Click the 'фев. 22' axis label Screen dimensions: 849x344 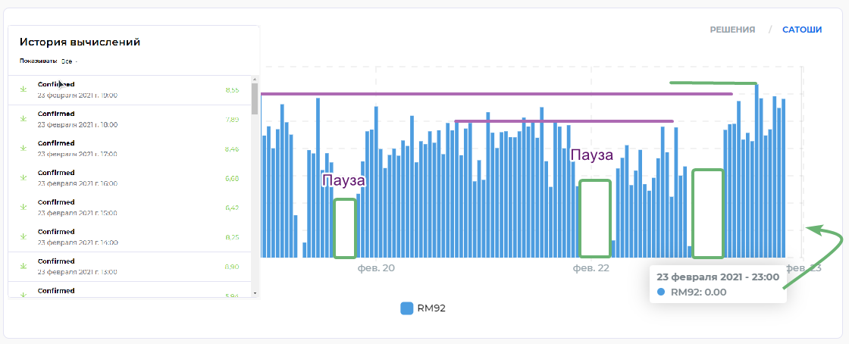(591, 268)
